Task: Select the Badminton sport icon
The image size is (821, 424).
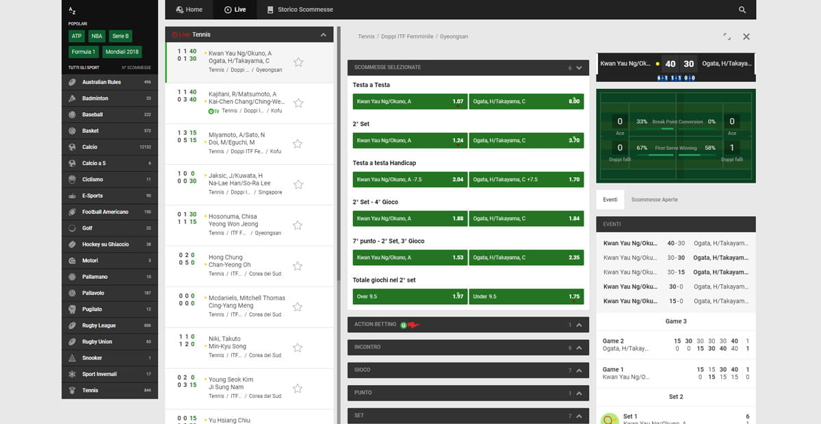Action: click(x=73, y=98)
